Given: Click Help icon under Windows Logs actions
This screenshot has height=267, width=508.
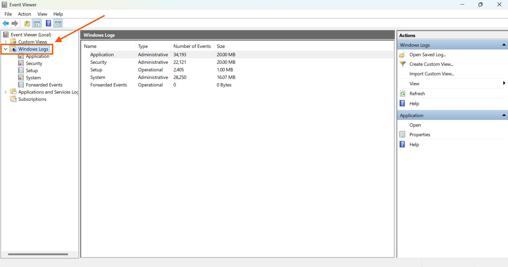Looking at the screenshot, I should click(402, 103).
